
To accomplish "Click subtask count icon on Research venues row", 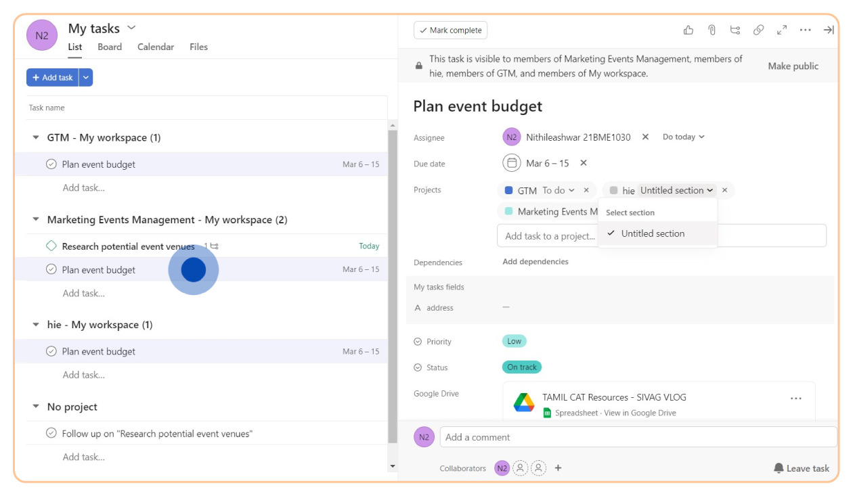I will click(214, 246).
